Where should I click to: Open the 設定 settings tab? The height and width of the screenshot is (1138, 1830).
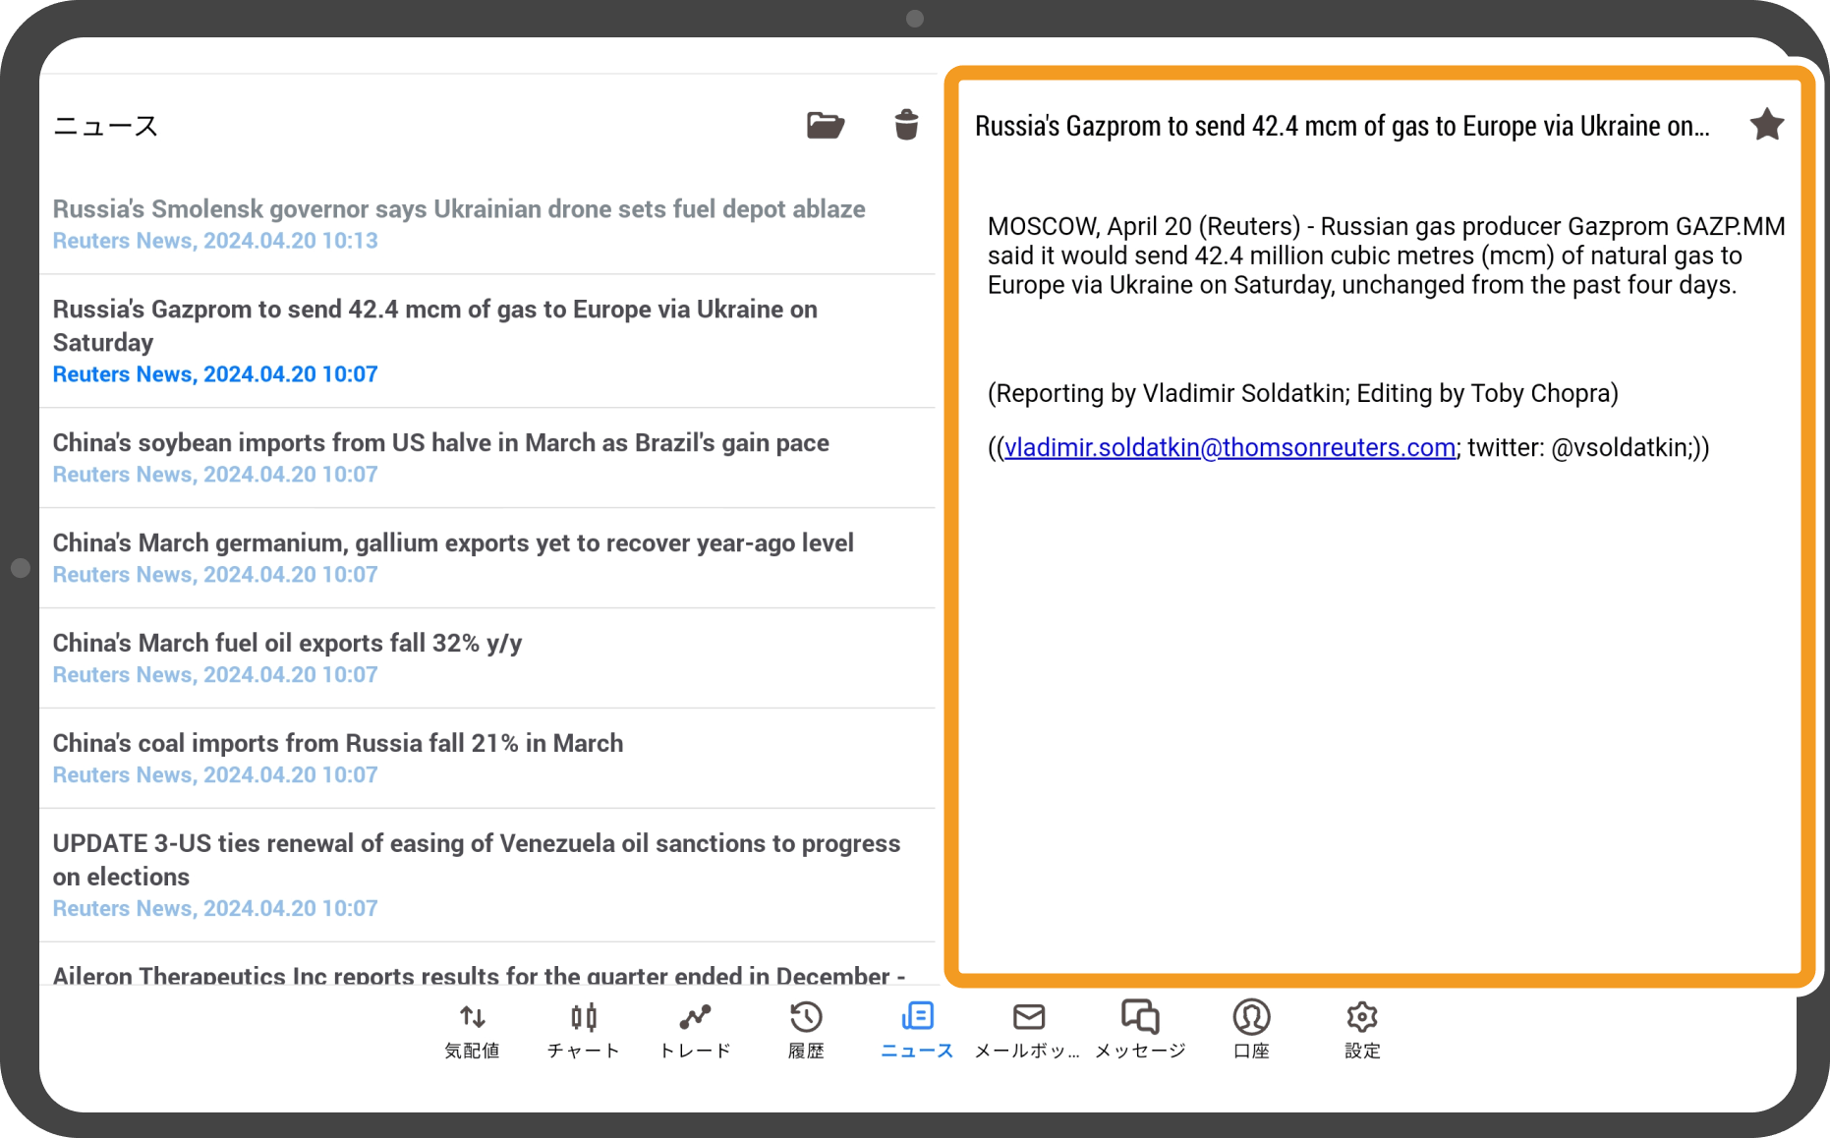click(1362, 1030)
